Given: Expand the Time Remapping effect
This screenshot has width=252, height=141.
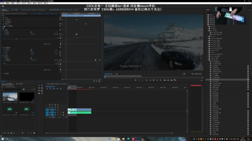Looking at the screenshot, I should pyautogui.click(x=2, y=22).
